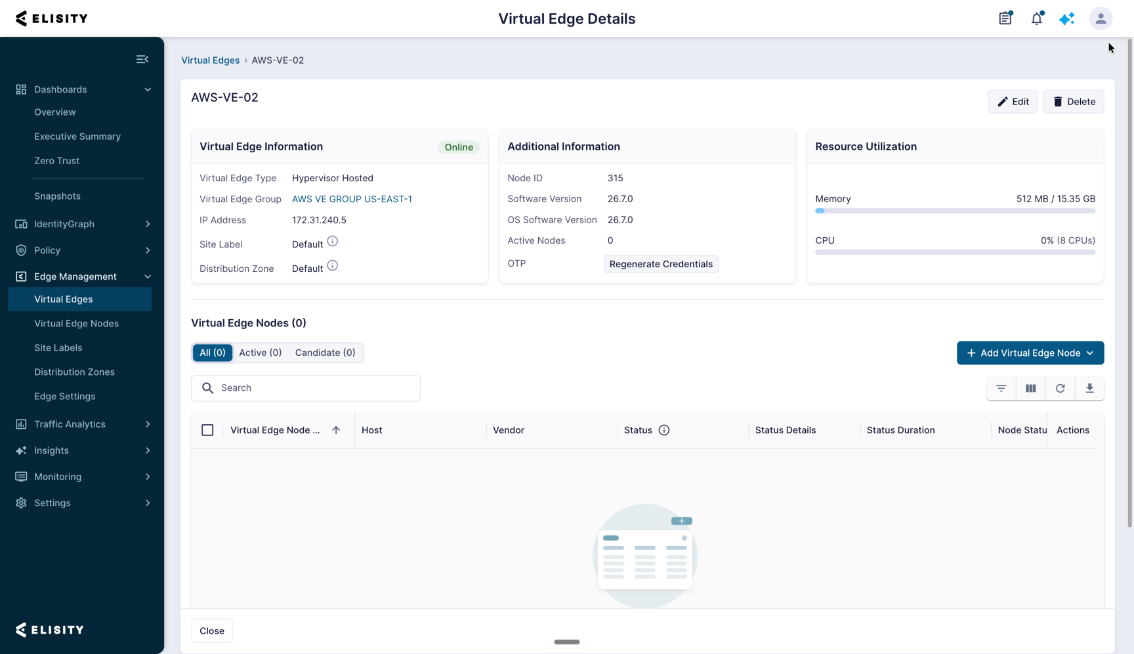Viewport: 1134px width, 654px height.
Task: Expand the IdentityGraph menu chevron
Action: click(148, 224)
